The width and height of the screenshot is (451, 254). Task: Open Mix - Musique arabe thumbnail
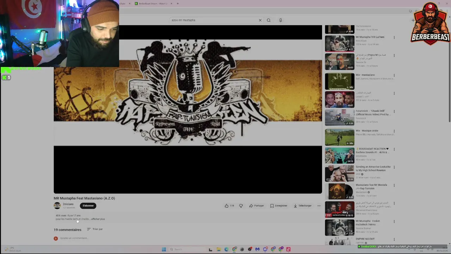[340, 137]
